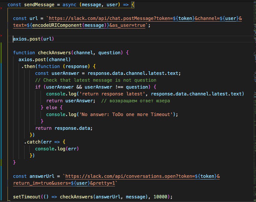Image resolution: width=256 pixels, height=202 pixels.
Task: Click the async keyword
Action: point(69,5)
